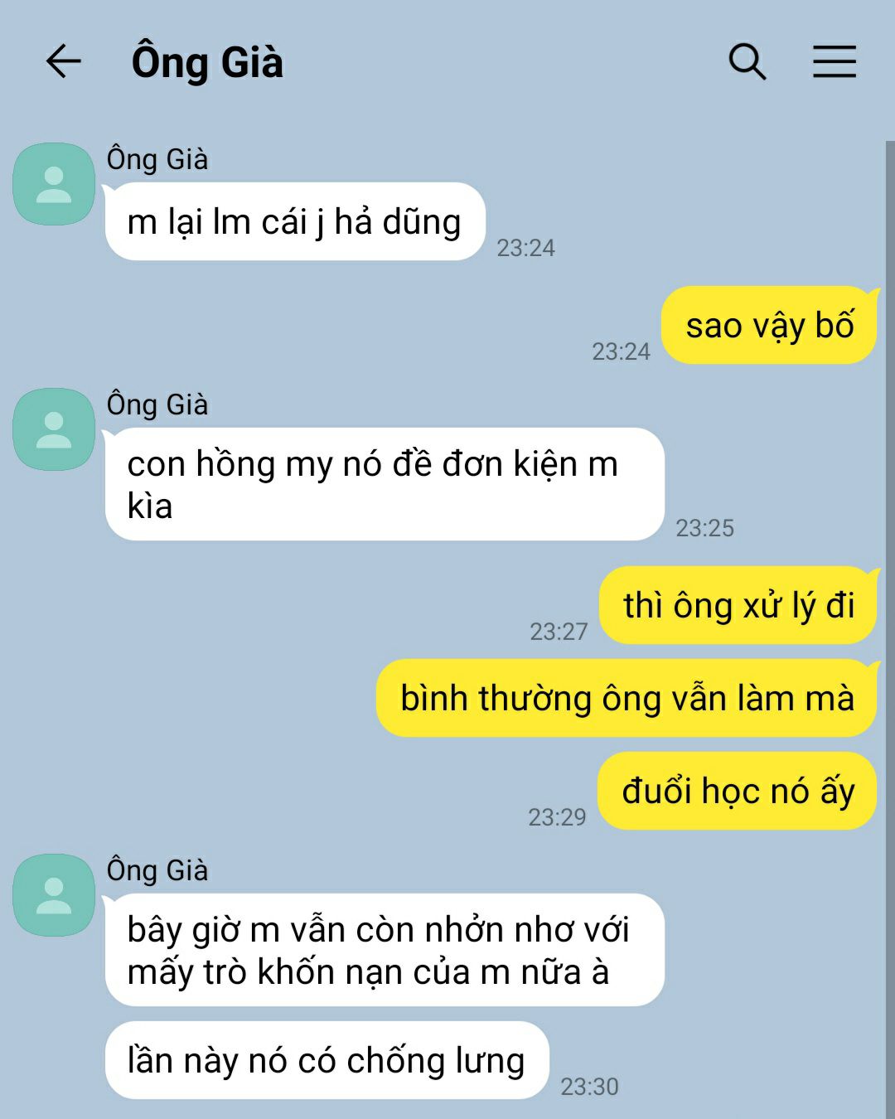Tap sender name above 'con hồng my' message
The image size is (895, 1119).
[157, 404]
